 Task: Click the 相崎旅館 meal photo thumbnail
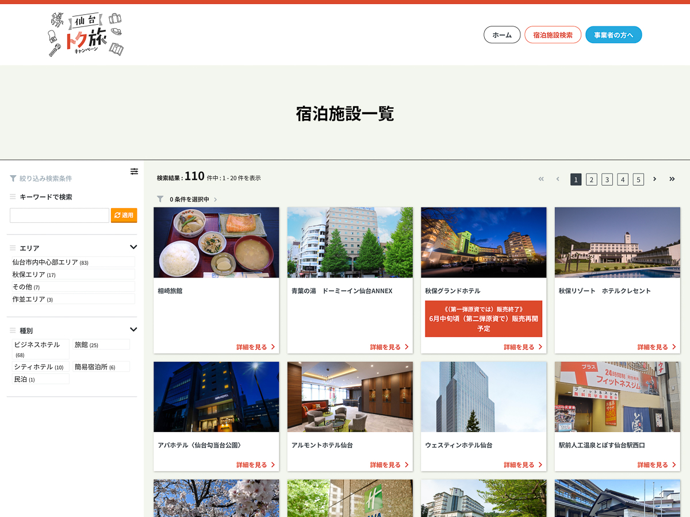(216, 242)
